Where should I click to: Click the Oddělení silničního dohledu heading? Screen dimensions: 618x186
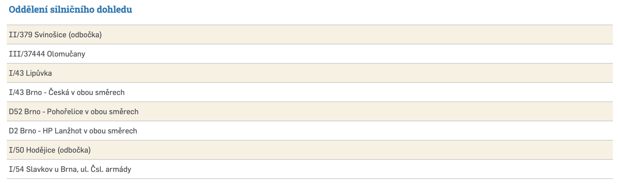coord(70,9)
